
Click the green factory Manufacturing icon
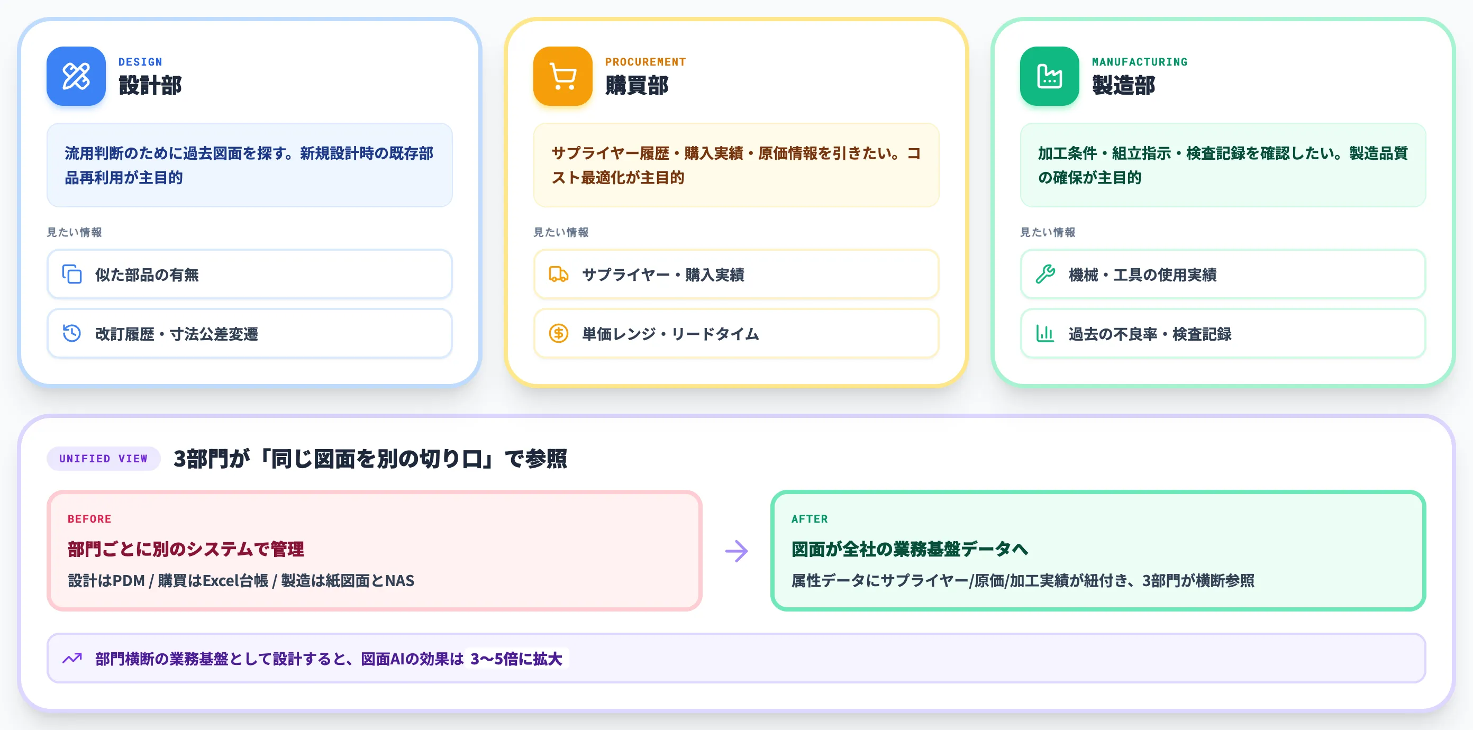tap(1049, 76)
